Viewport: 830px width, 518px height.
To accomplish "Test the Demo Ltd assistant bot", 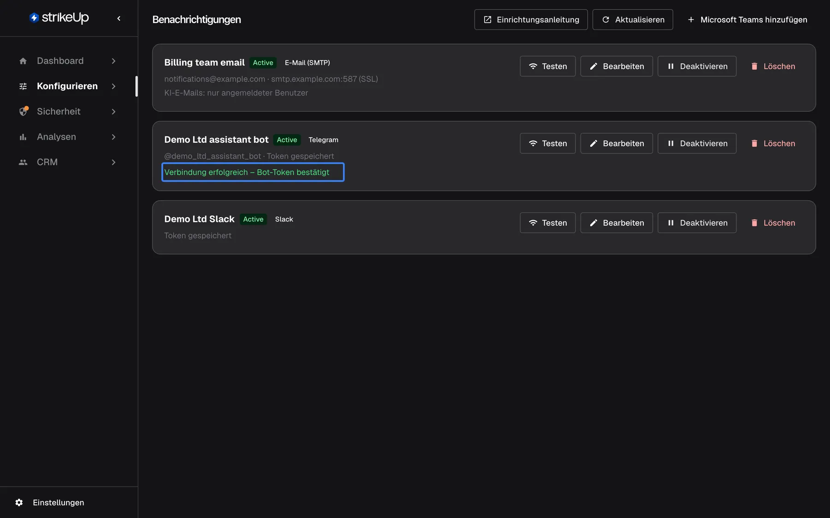I will [x=547, y=144].
